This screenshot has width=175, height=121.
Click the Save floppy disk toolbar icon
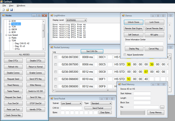click(11, 10)
